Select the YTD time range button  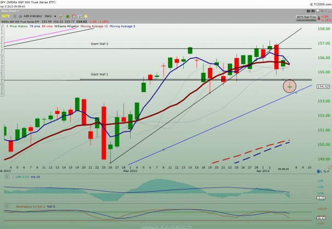pyautogui.click(x=154, y=227)
